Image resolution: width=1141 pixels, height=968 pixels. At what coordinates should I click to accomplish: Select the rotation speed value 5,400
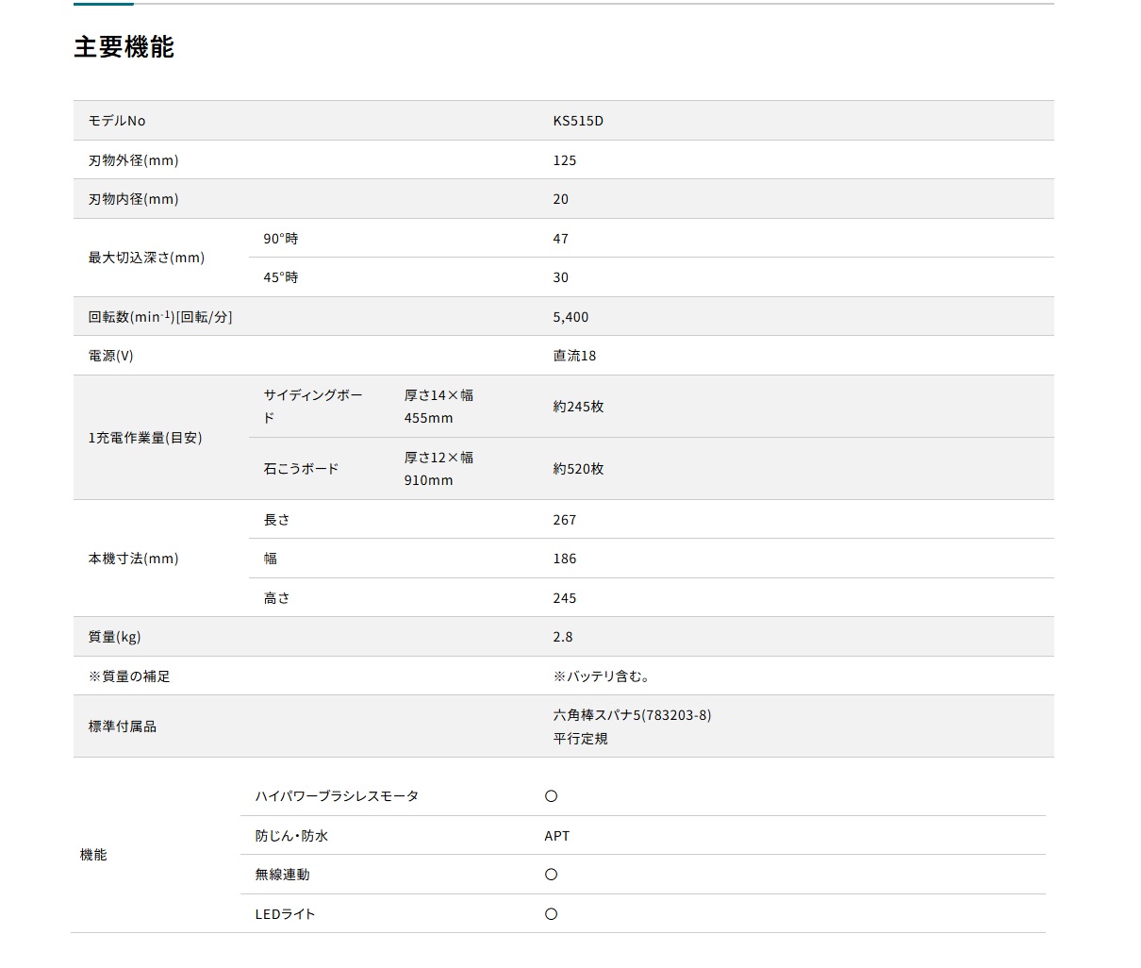570,317
